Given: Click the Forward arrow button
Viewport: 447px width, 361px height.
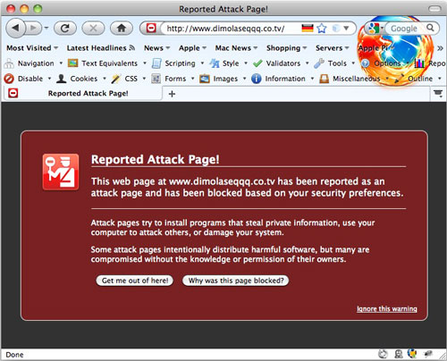Looking at the screenshot, I should [34, 29].
